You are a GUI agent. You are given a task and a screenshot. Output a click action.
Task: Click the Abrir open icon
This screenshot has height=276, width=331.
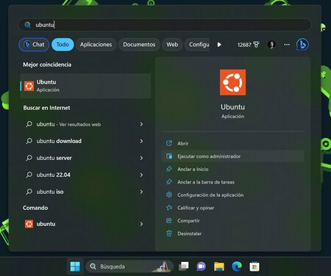point(169,143)
